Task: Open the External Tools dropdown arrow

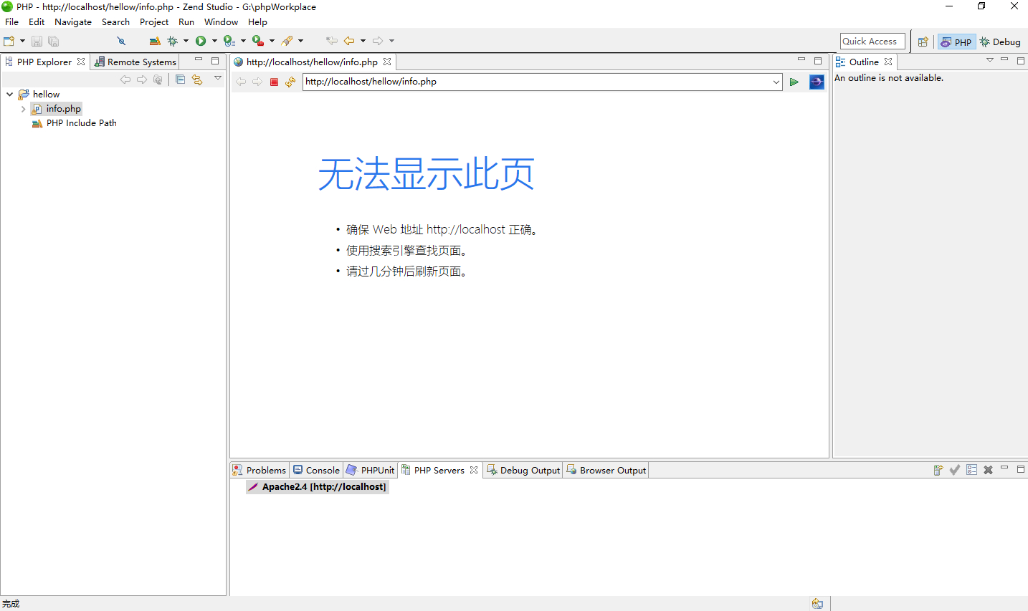Action: point(272,41)
